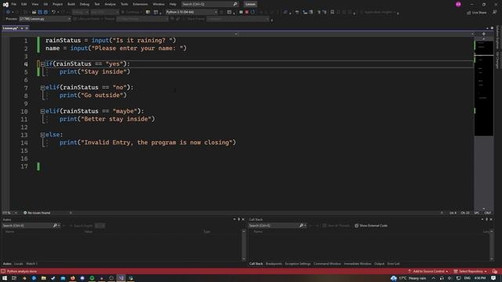
Task: Click the Save All icon
Action: [45, 13]
